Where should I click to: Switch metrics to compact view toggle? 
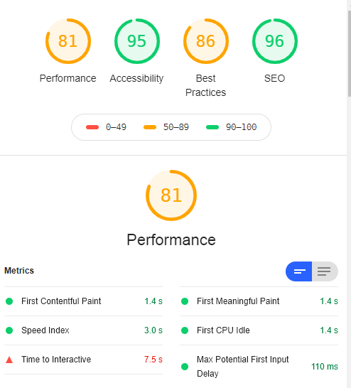click(x=299, y=271)
